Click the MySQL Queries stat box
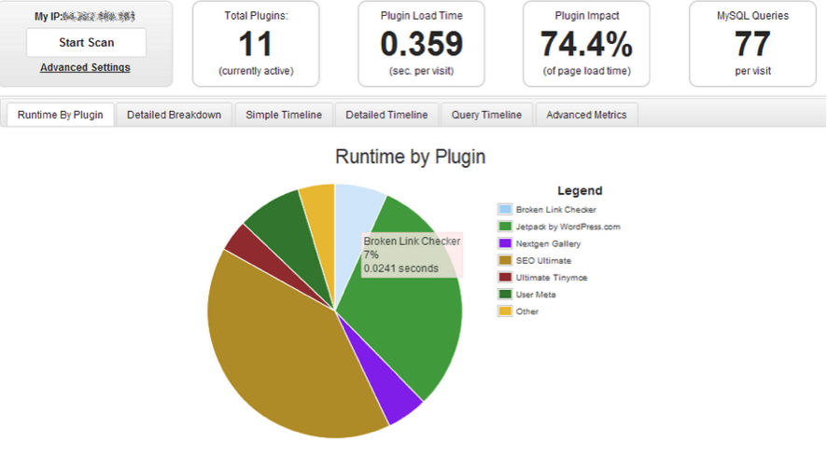The image size is (827, 470). (x=752, y=44)
